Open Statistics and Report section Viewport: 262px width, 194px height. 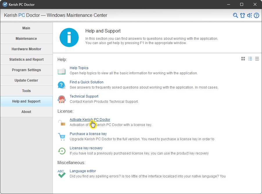pos(26,60)
